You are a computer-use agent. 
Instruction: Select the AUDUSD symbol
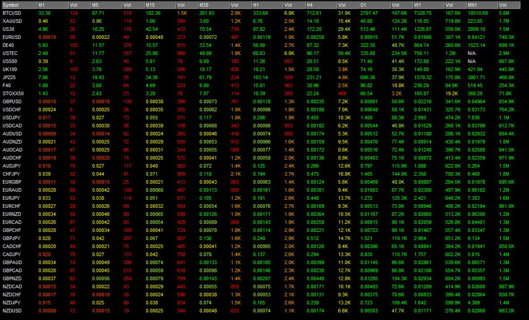[x=12, y=134]
